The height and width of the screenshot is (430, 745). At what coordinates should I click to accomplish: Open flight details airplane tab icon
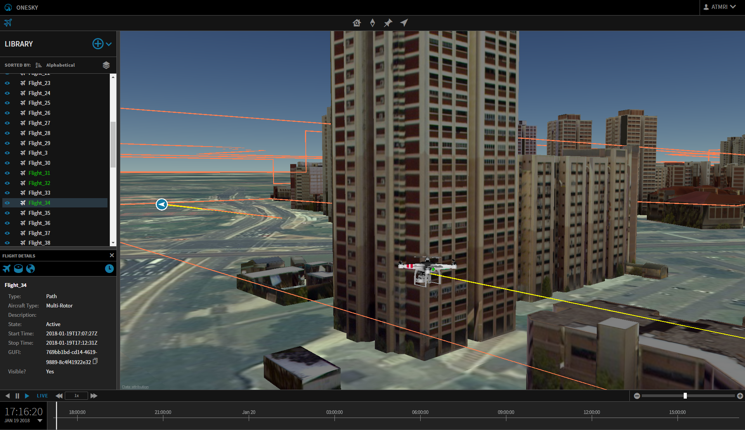7,268
